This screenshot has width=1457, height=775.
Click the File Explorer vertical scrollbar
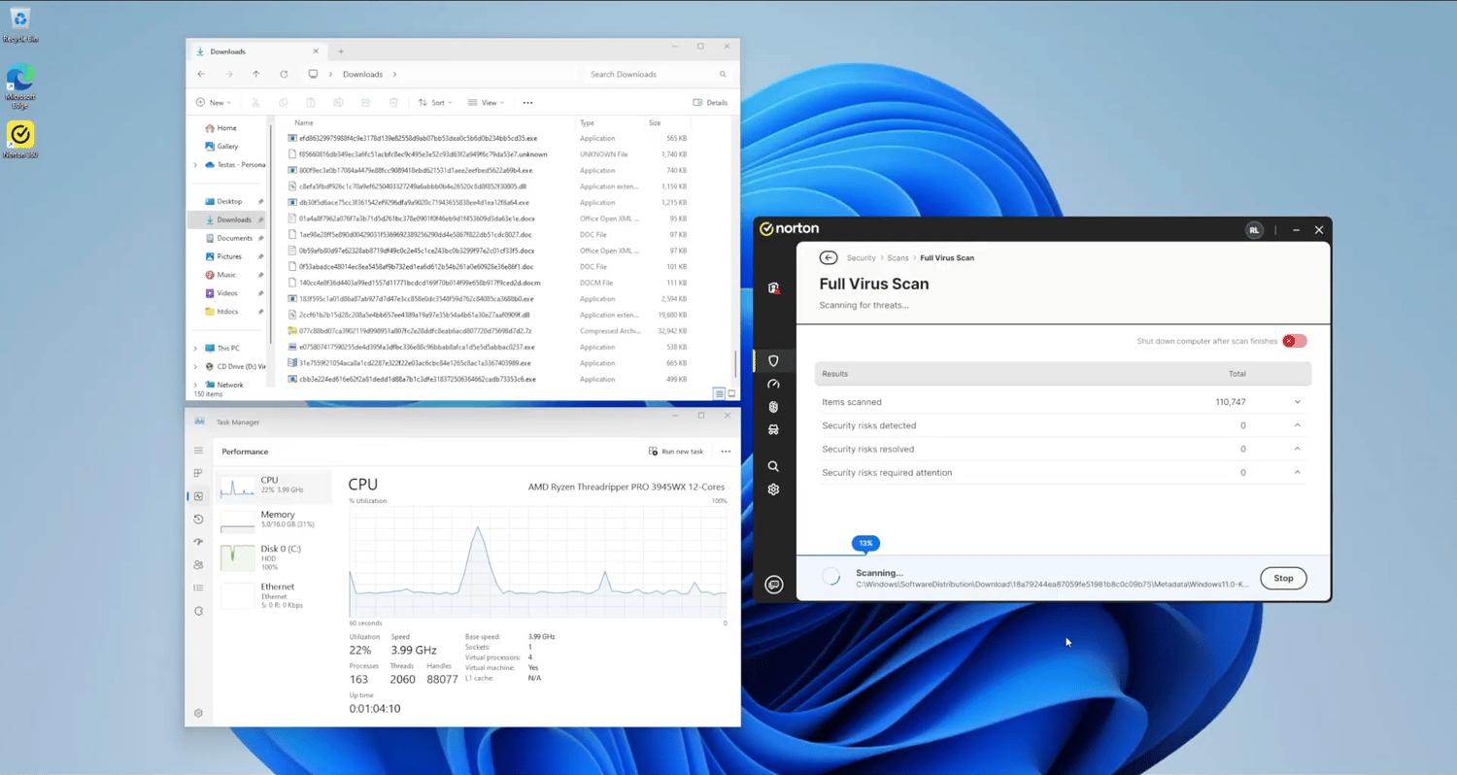(735, 364)
